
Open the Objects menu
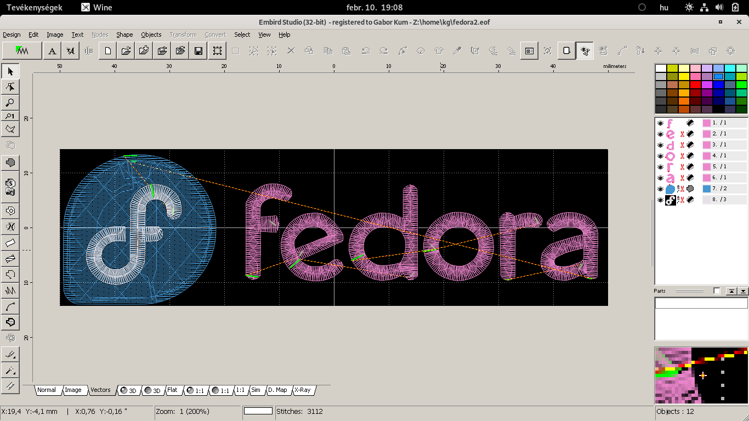coord(151,35)
